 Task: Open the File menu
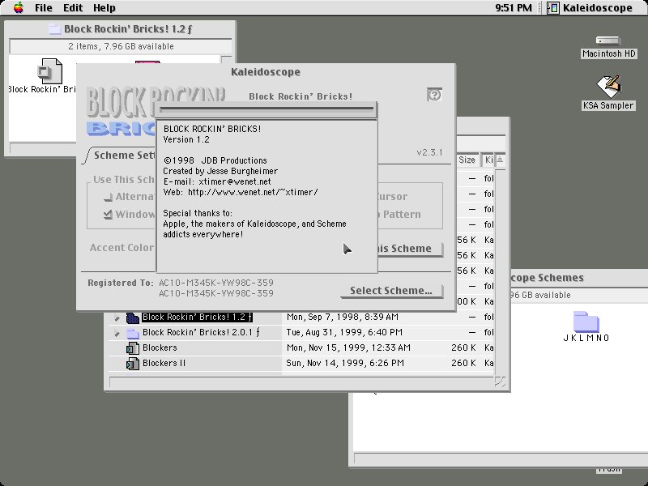44,8
